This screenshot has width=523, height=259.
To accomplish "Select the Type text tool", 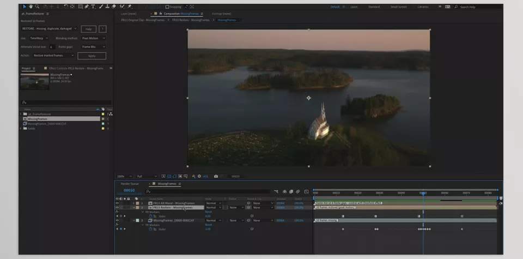I will click(x=93, y=7).
